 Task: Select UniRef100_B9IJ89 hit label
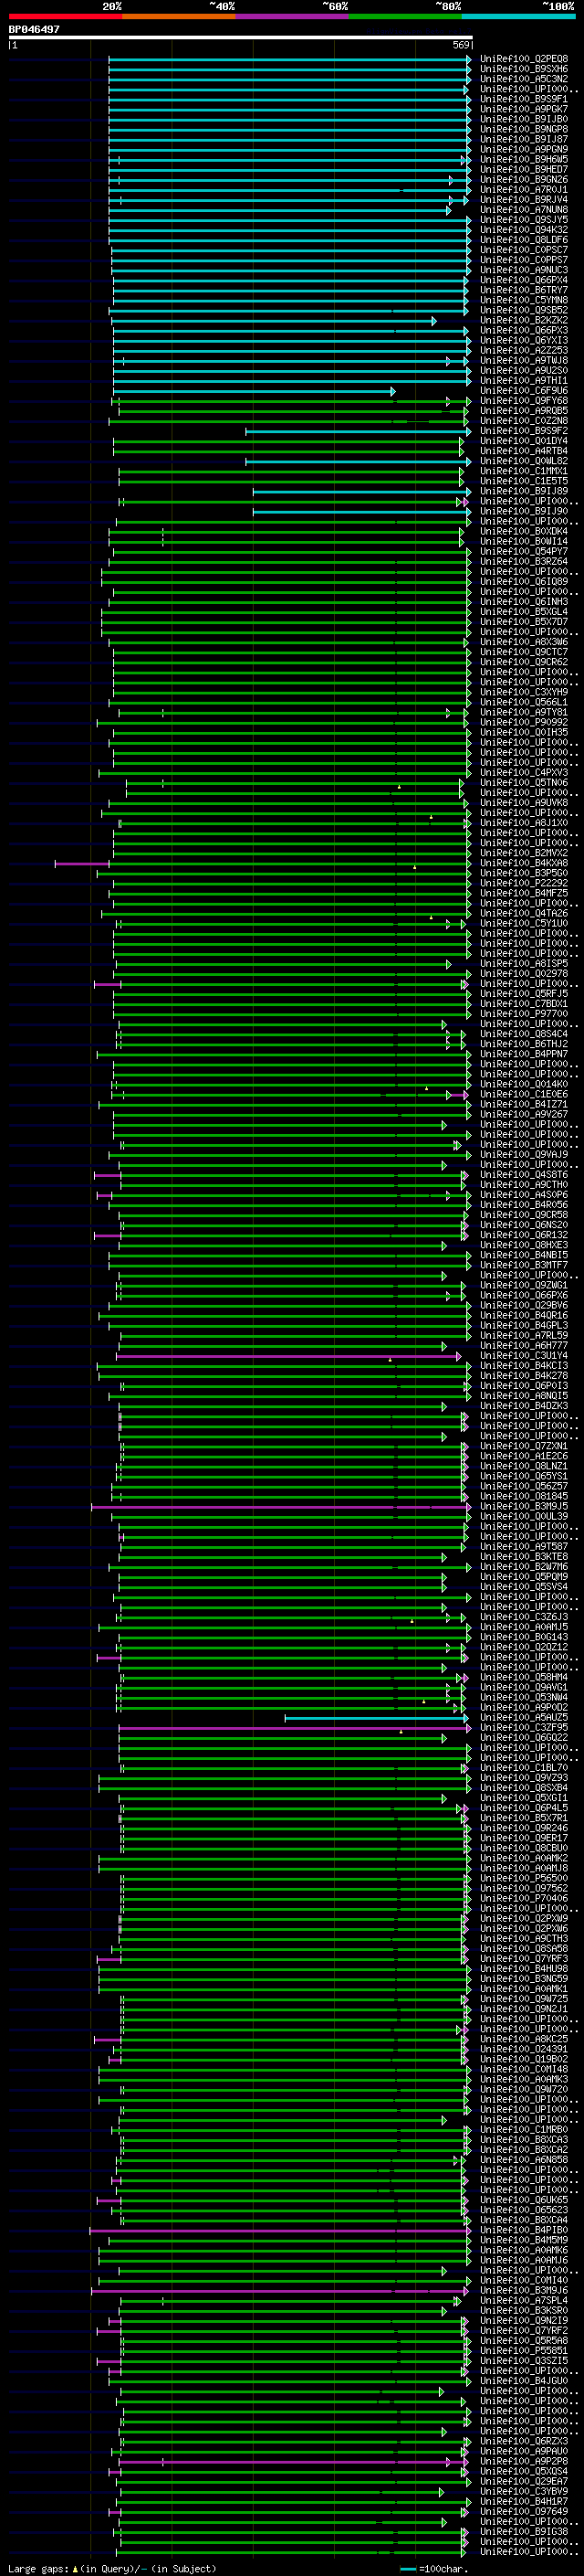pyautogui.click(x=524, y=491)
